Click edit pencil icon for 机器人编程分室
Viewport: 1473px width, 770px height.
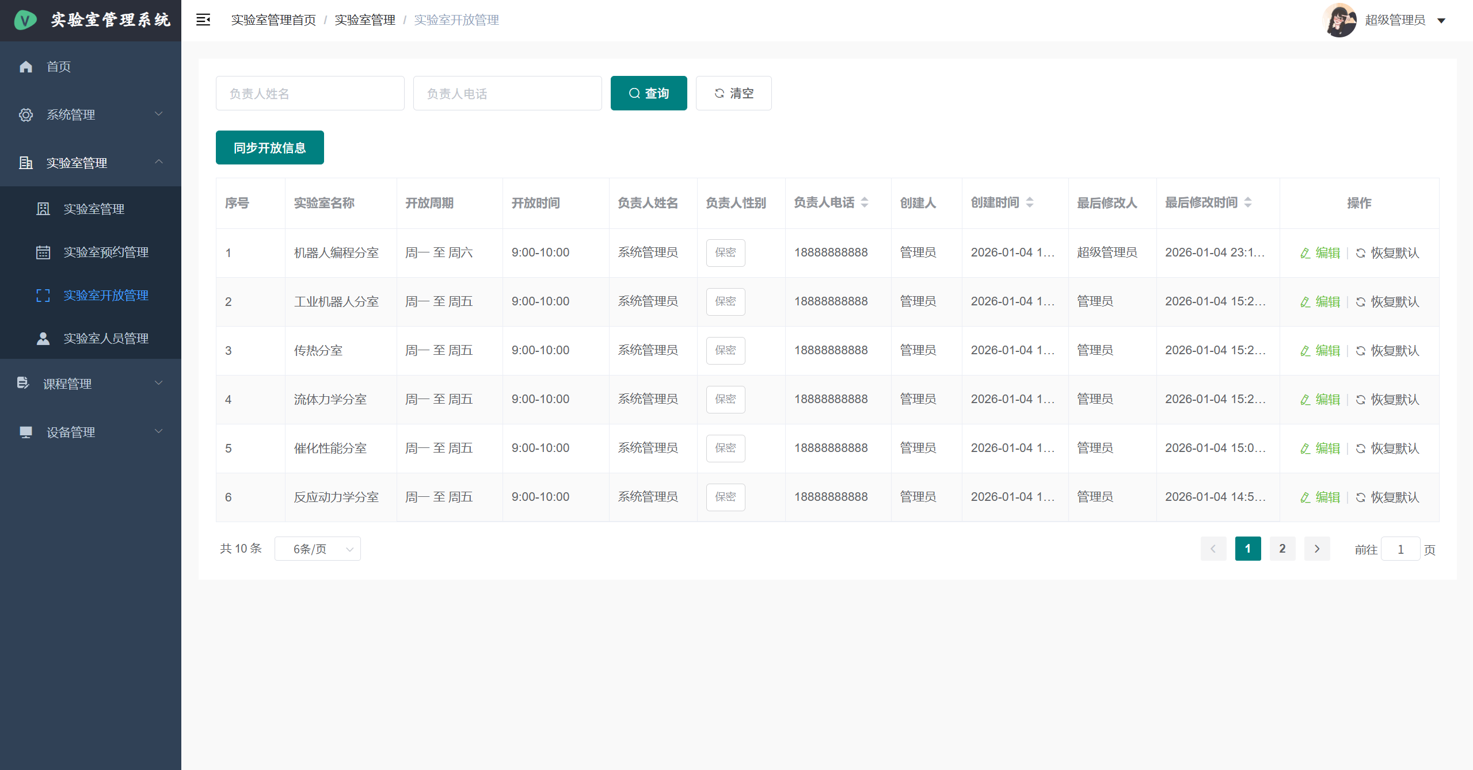pos(1305,253)
